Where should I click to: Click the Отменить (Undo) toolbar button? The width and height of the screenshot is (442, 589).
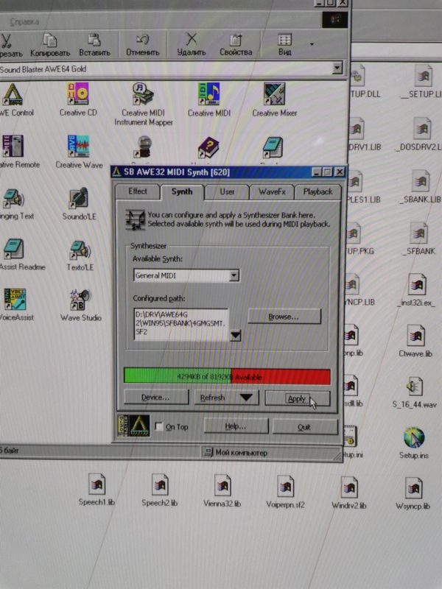[142, 45]
